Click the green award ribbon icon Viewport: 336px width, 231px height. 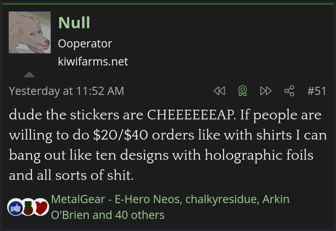pos(242,91)
